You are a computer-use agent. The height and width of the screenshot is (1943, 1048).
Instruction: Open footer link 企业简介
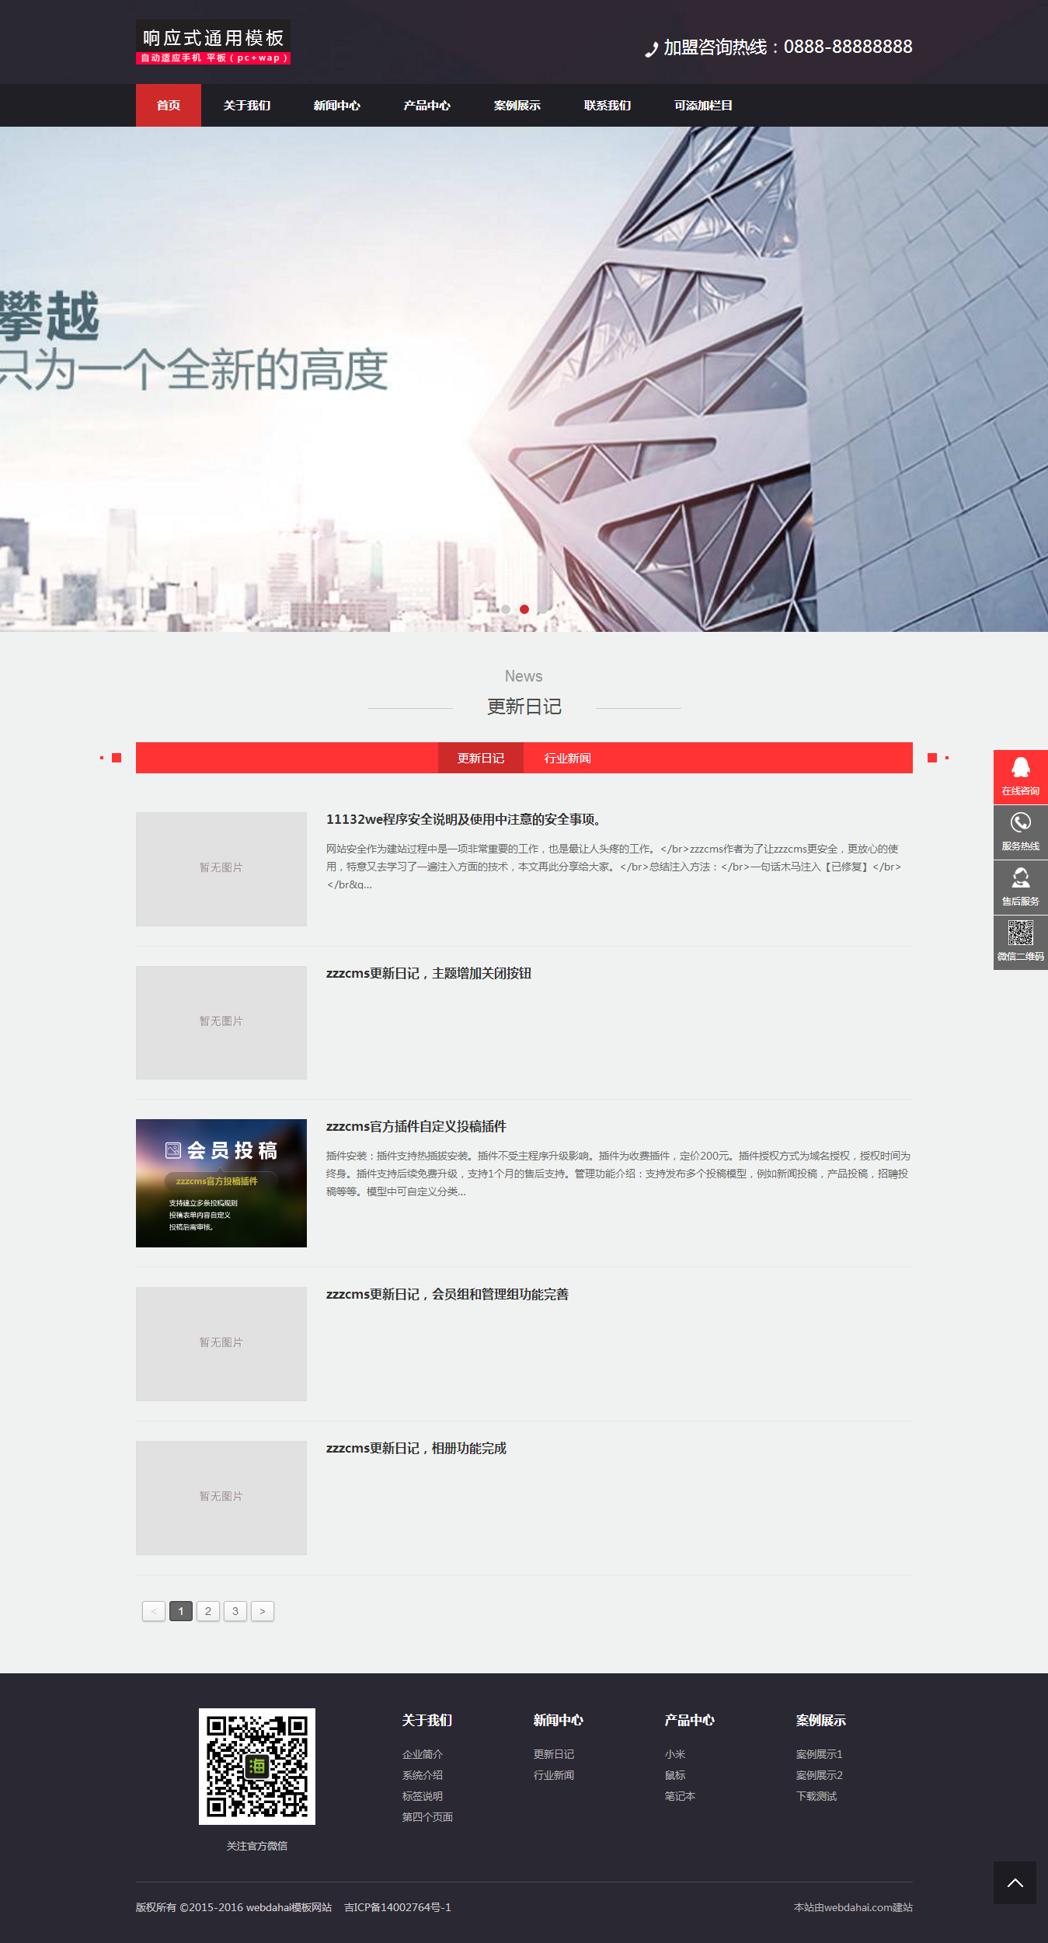(x=423, y=1754)
